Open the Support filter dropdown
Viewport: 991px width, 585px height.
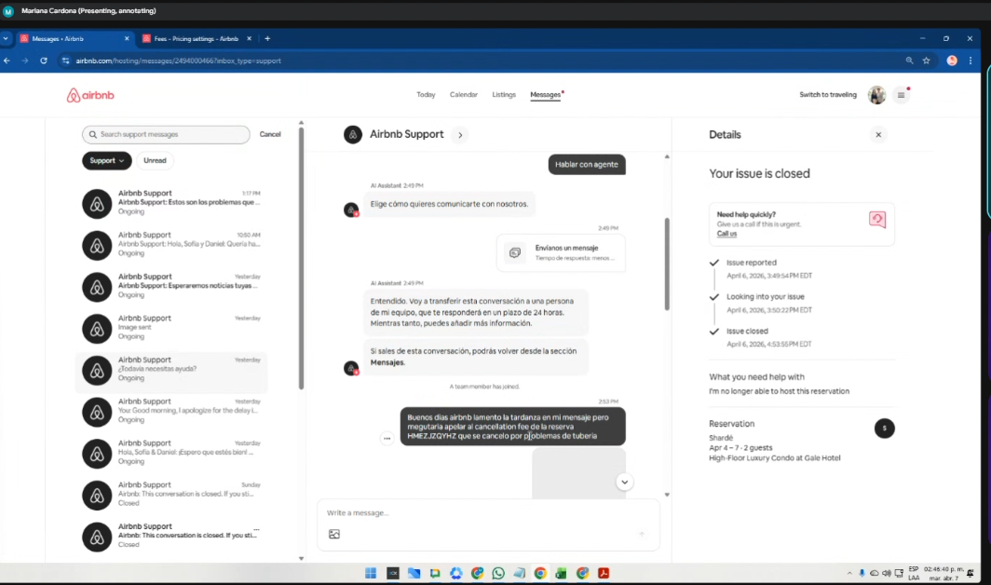[x=107, y=160]
